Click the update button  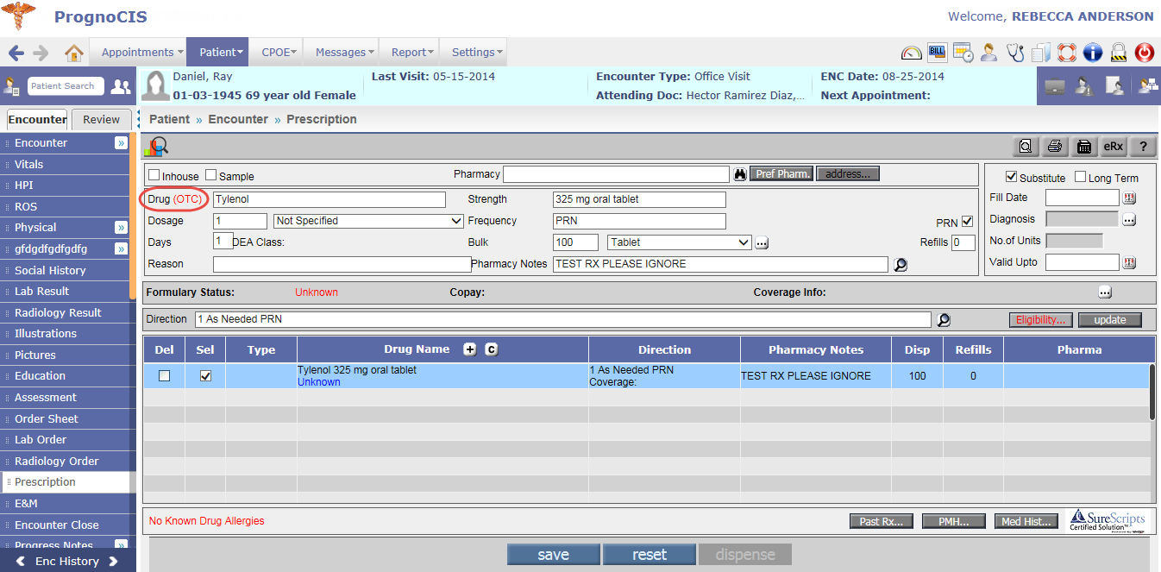(x=1109, y=320)
